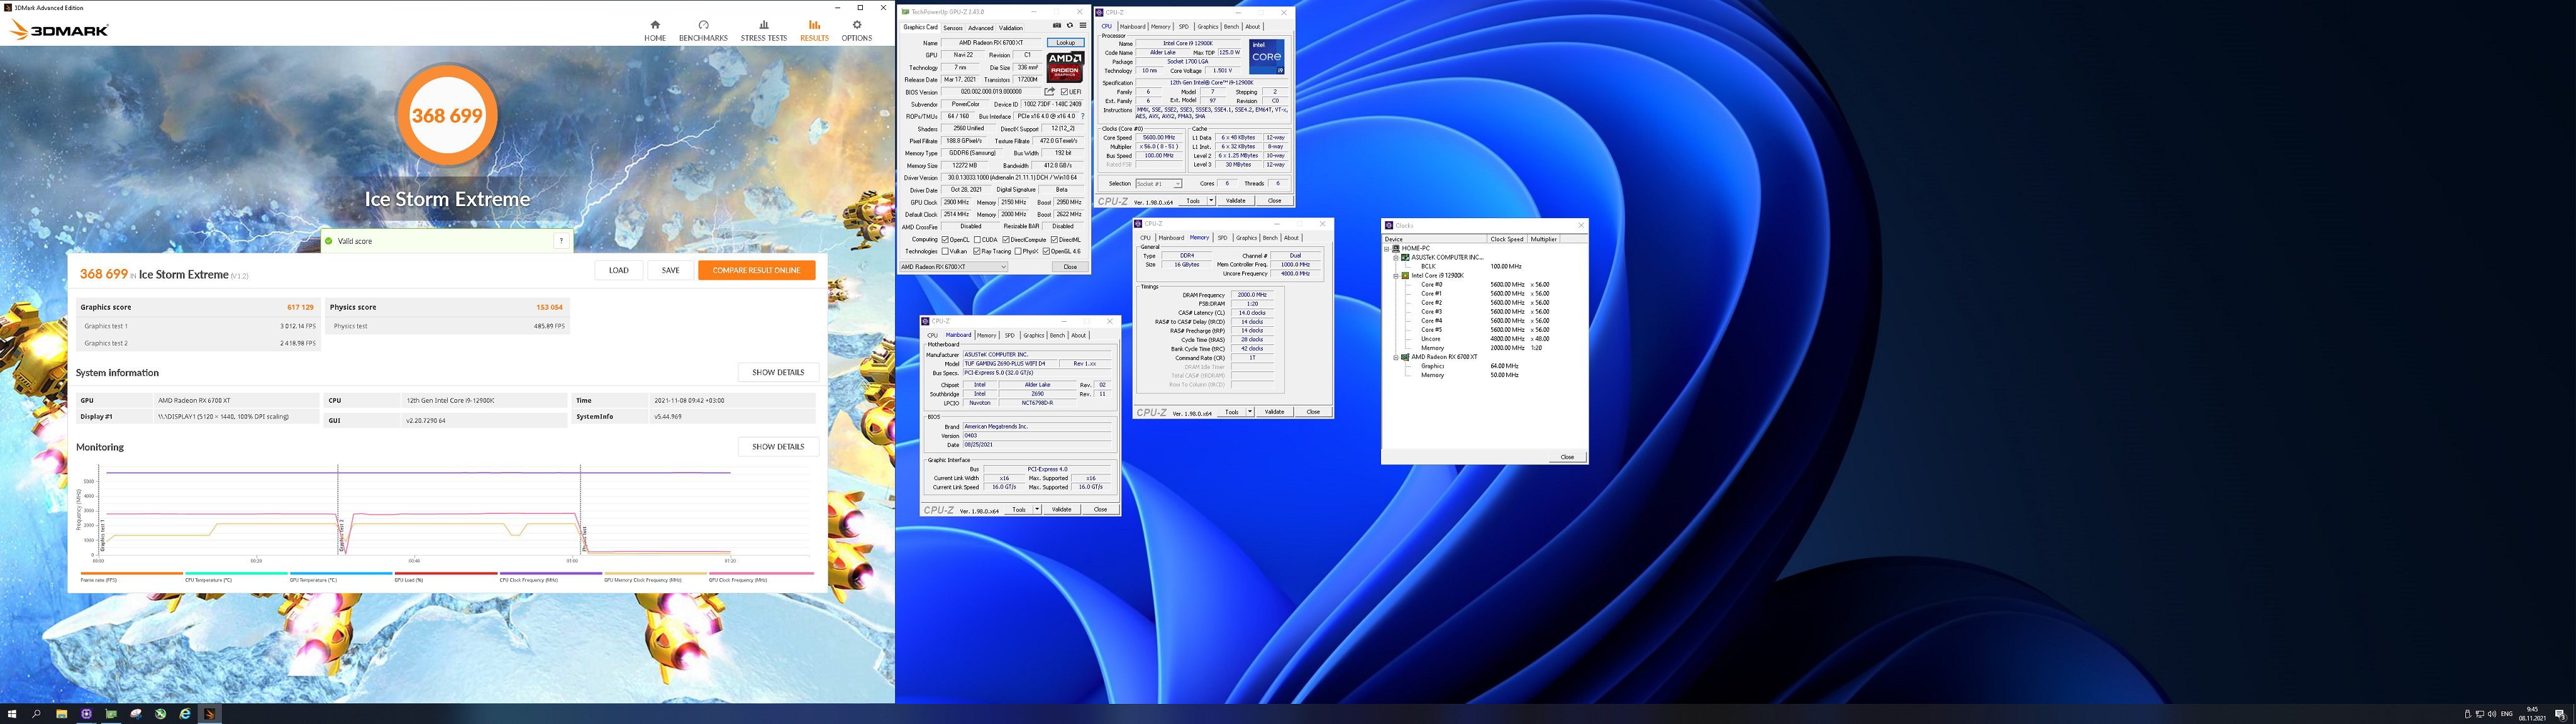Click the Multiplier column header in Clocks
Viewport: 2576px width, 724px height.
pyautogui.click(x=1543, y=239)
